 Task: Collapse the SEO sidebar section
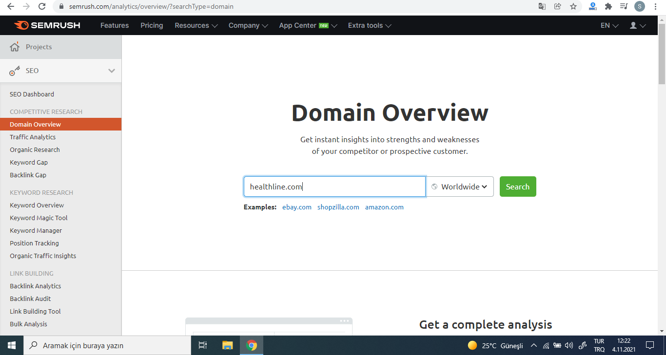point(112,71)
